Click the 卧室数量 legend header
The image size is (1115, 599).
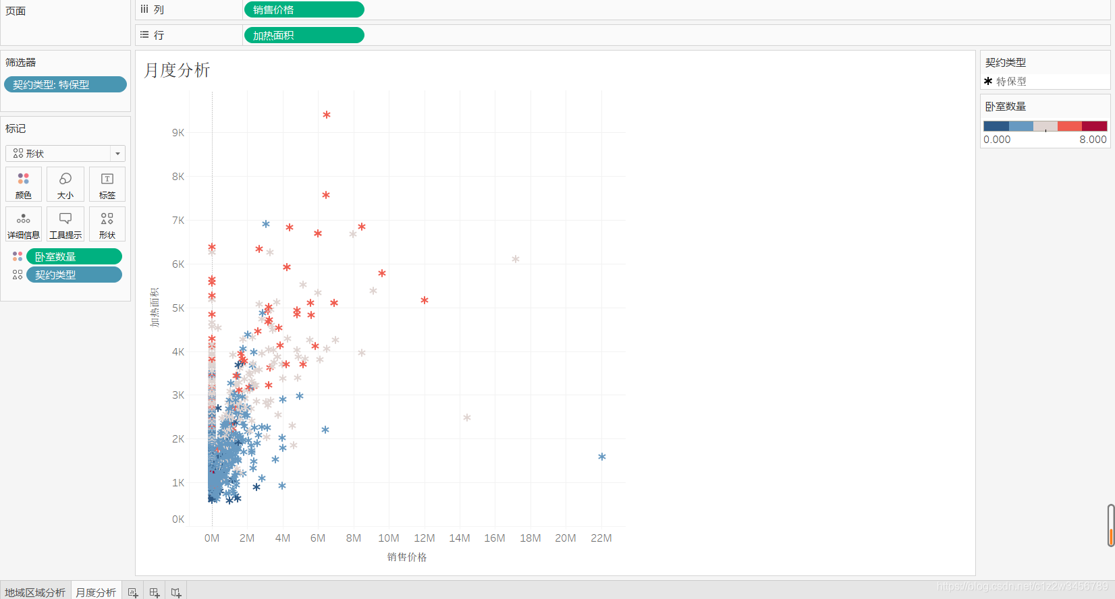tap(1006, 107)
